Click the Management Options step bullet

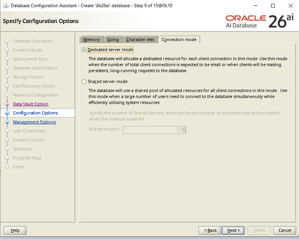(x=7, y=122)
